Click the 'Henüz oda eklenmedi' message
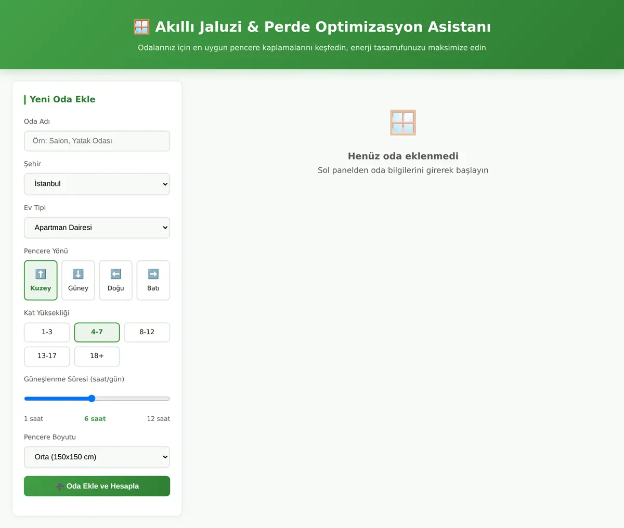Viewport: 624px width, 528px height. 403,156
